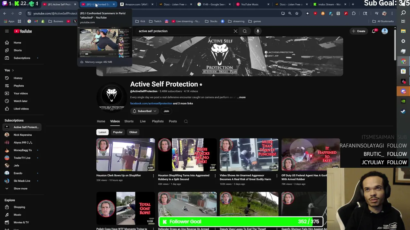Open the YouTube guide hamburger menu
The height and width of the screenshot is (230, 410).
tap(7, 31)
